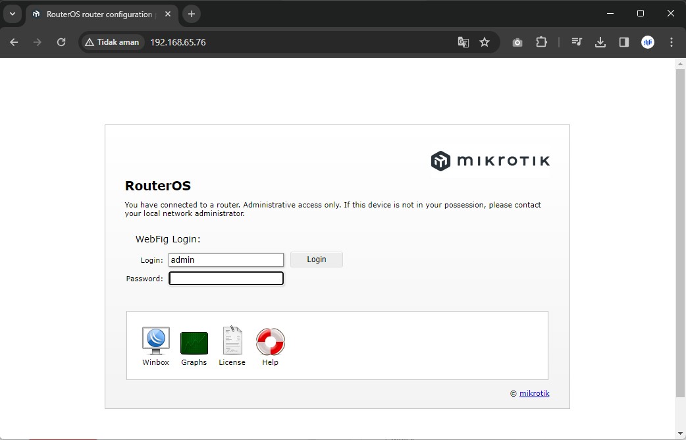This screenshot has width=686, height=440.
Task: Open the media control playlist icon
Action: (577, 42)
